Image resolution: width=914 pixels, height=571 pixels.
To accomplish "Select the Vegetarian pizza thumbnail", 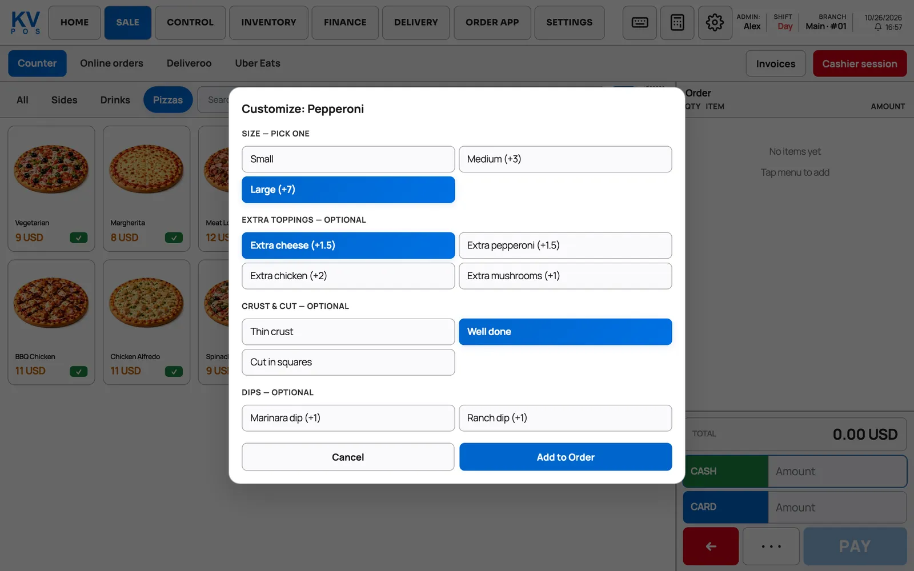I will click(51, 170).
